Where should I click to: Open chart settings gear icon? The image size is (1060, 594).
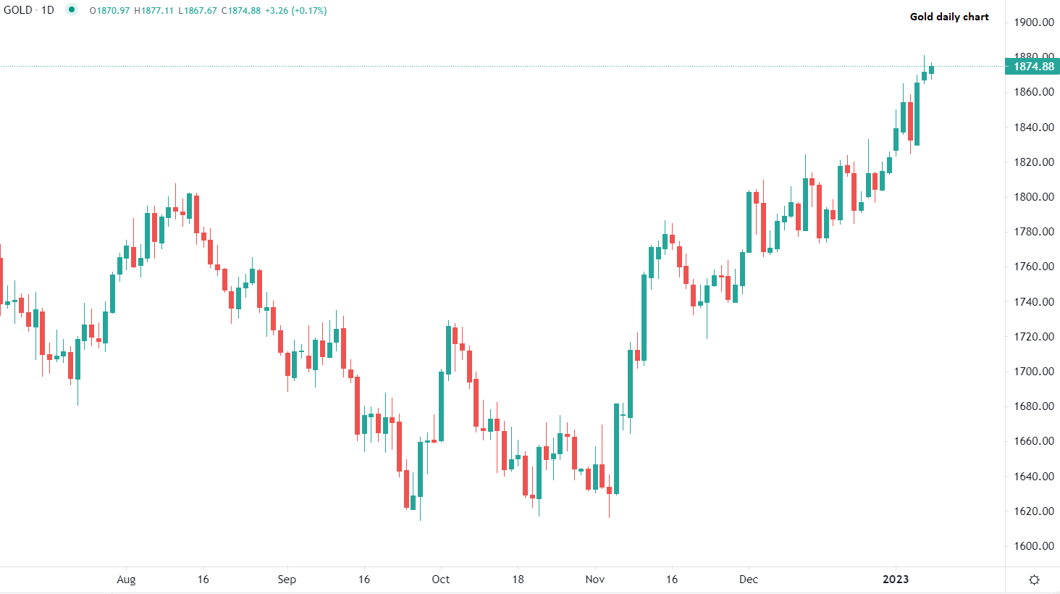coord(1034,580)
